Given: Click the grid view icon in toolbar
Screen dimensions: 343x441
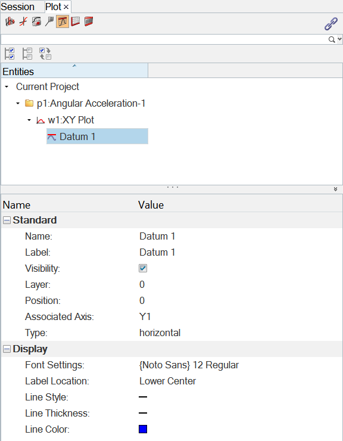Looking at the screenshot, I should [x=76, y=21].
